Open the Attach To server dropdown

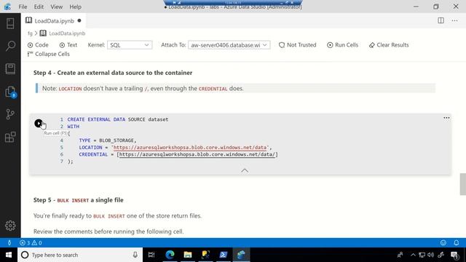tap(229, 45)
